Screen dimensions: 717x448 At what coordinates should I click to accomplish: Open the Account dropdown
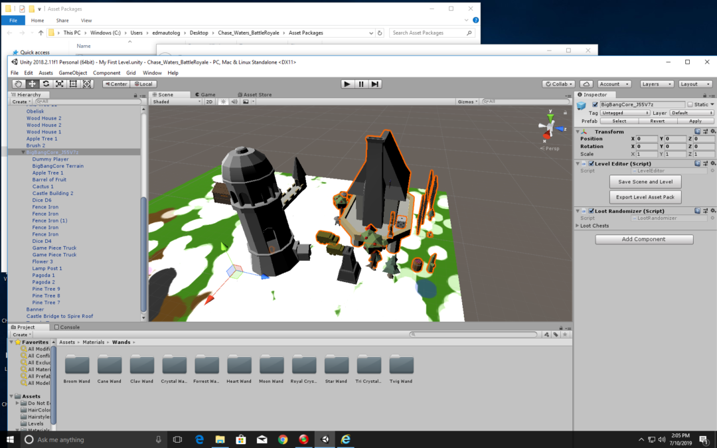click(615, 84)
